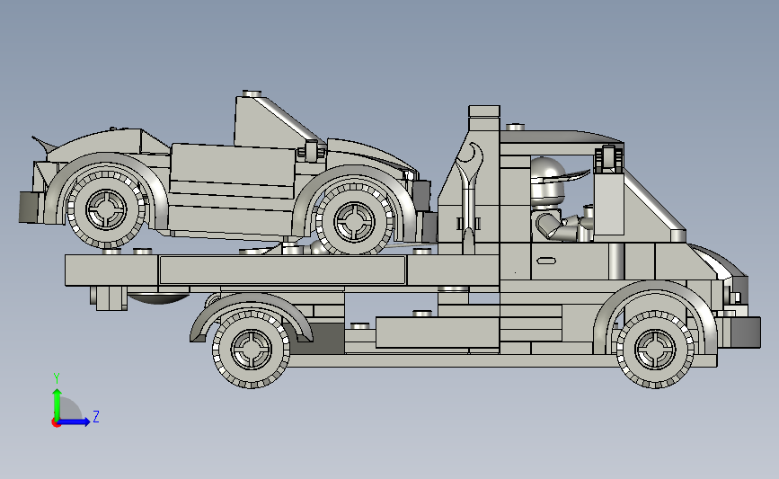Select the truck door handle slot

(x=546, y=261)
